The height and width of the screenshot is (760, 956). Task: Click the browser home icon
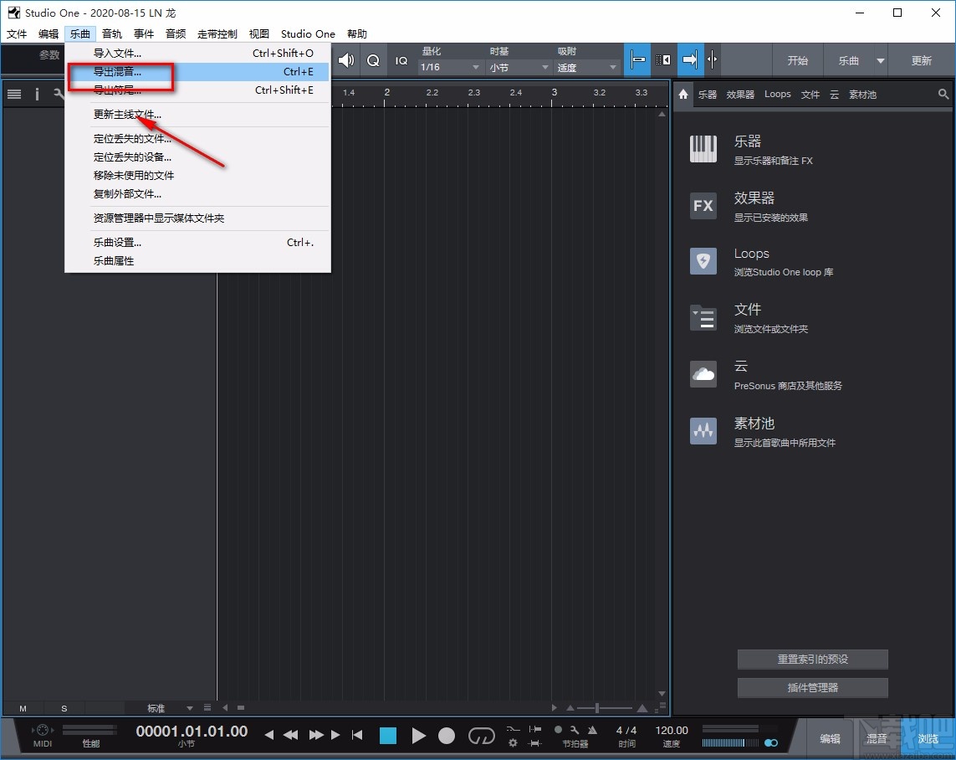tap(682, 94)
